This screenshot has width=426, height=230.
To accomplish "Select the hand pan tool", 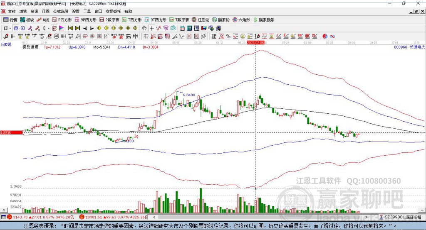I will (144, 28).
